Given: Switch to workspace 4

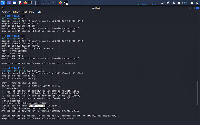Looking at the screenshot, I should point(54,3).
